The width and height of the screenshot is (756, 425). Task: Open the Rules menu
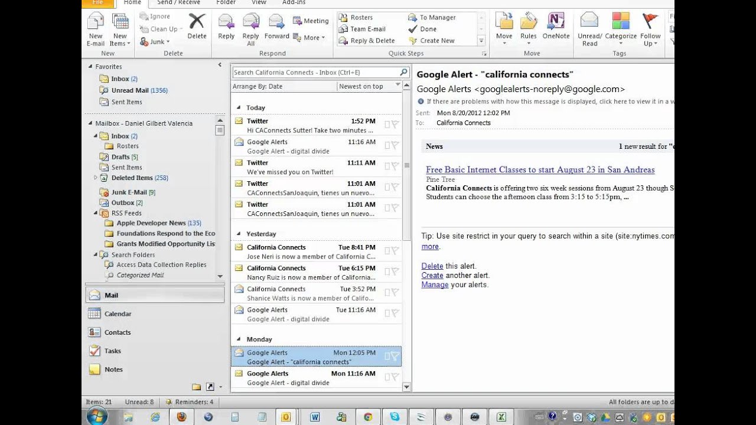coord(529,30)
